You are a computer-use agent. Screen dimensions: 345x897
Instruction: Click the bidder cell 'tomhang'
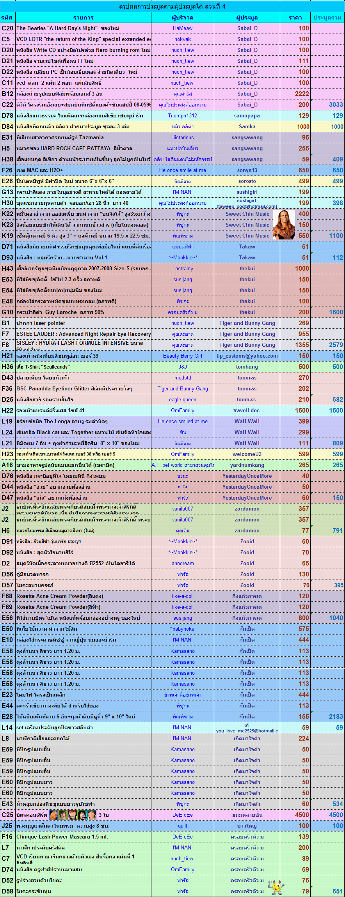coord(247,367)
